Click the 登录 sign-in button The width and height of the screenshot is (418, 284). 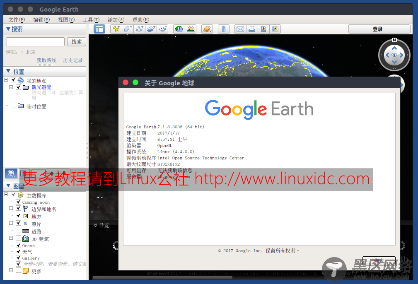click(x=379, y=29)
